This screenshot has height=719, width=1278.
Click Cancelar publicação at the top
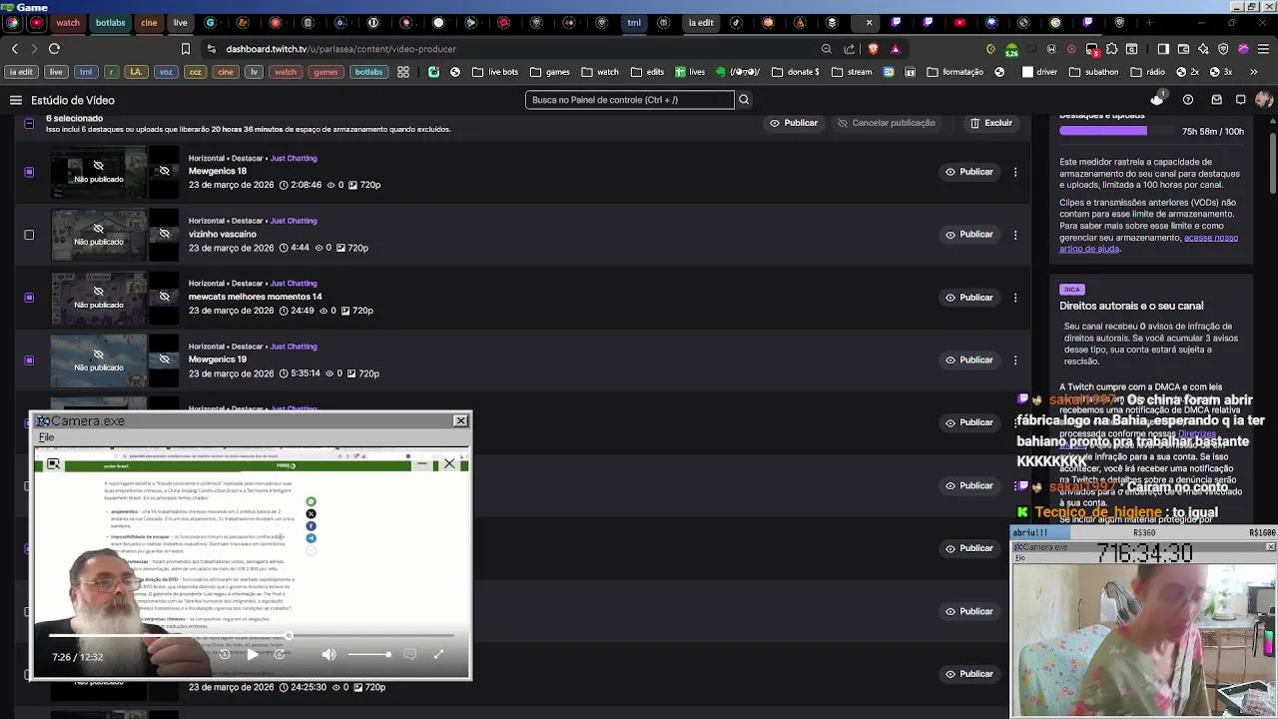click(887, 123)
